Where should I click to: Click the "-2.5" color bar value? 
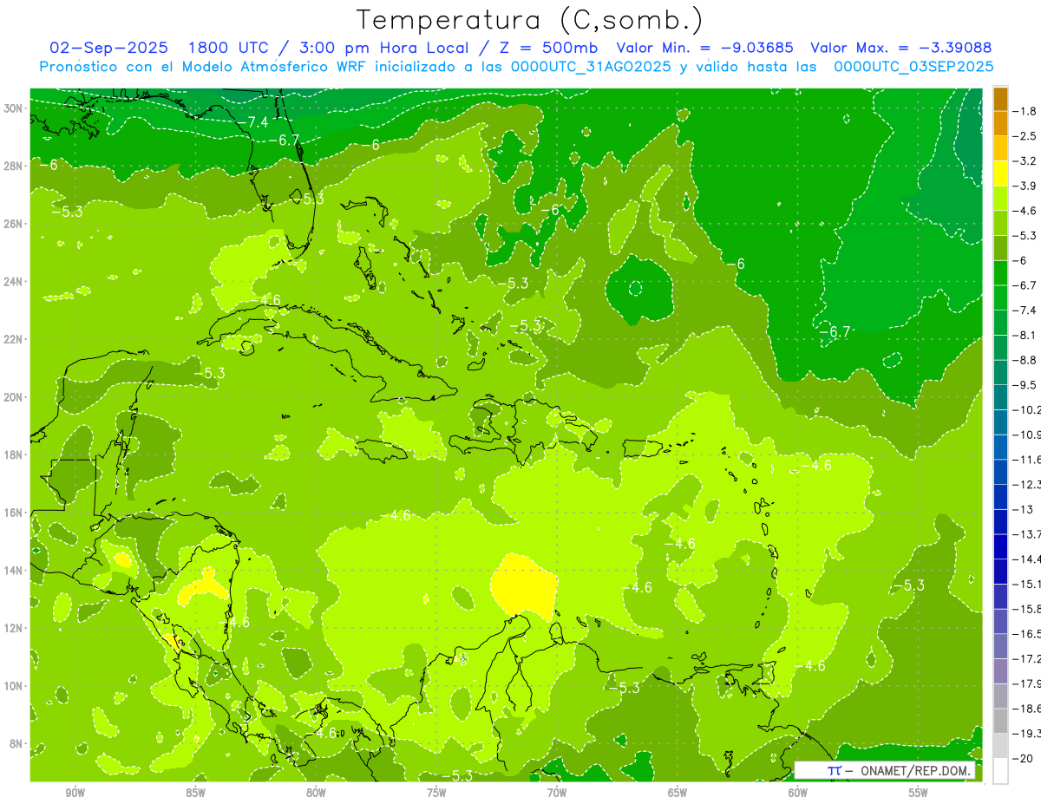1025,136
